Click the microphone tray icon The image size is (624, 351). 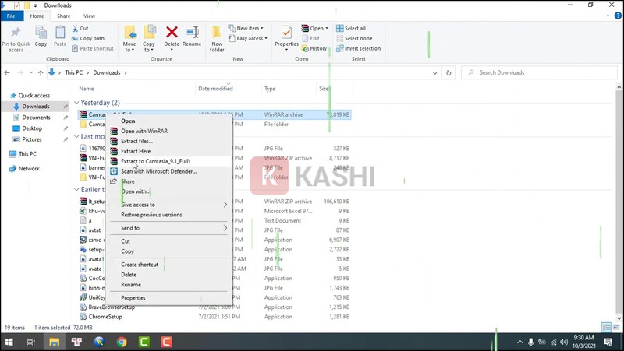[530, 342]
